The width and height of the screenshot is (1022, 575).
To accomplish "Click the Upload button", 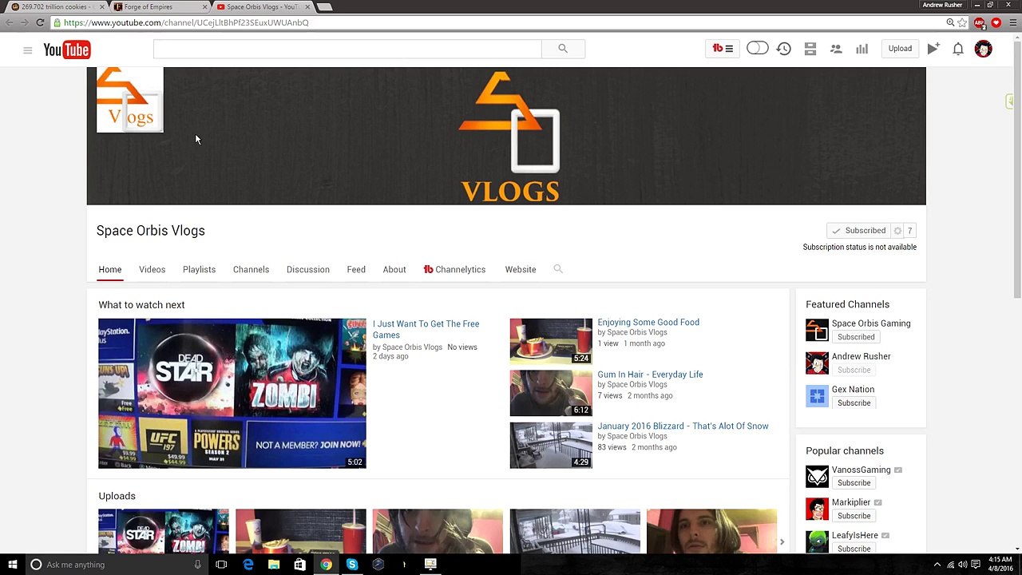I will [x=900, y=49].
